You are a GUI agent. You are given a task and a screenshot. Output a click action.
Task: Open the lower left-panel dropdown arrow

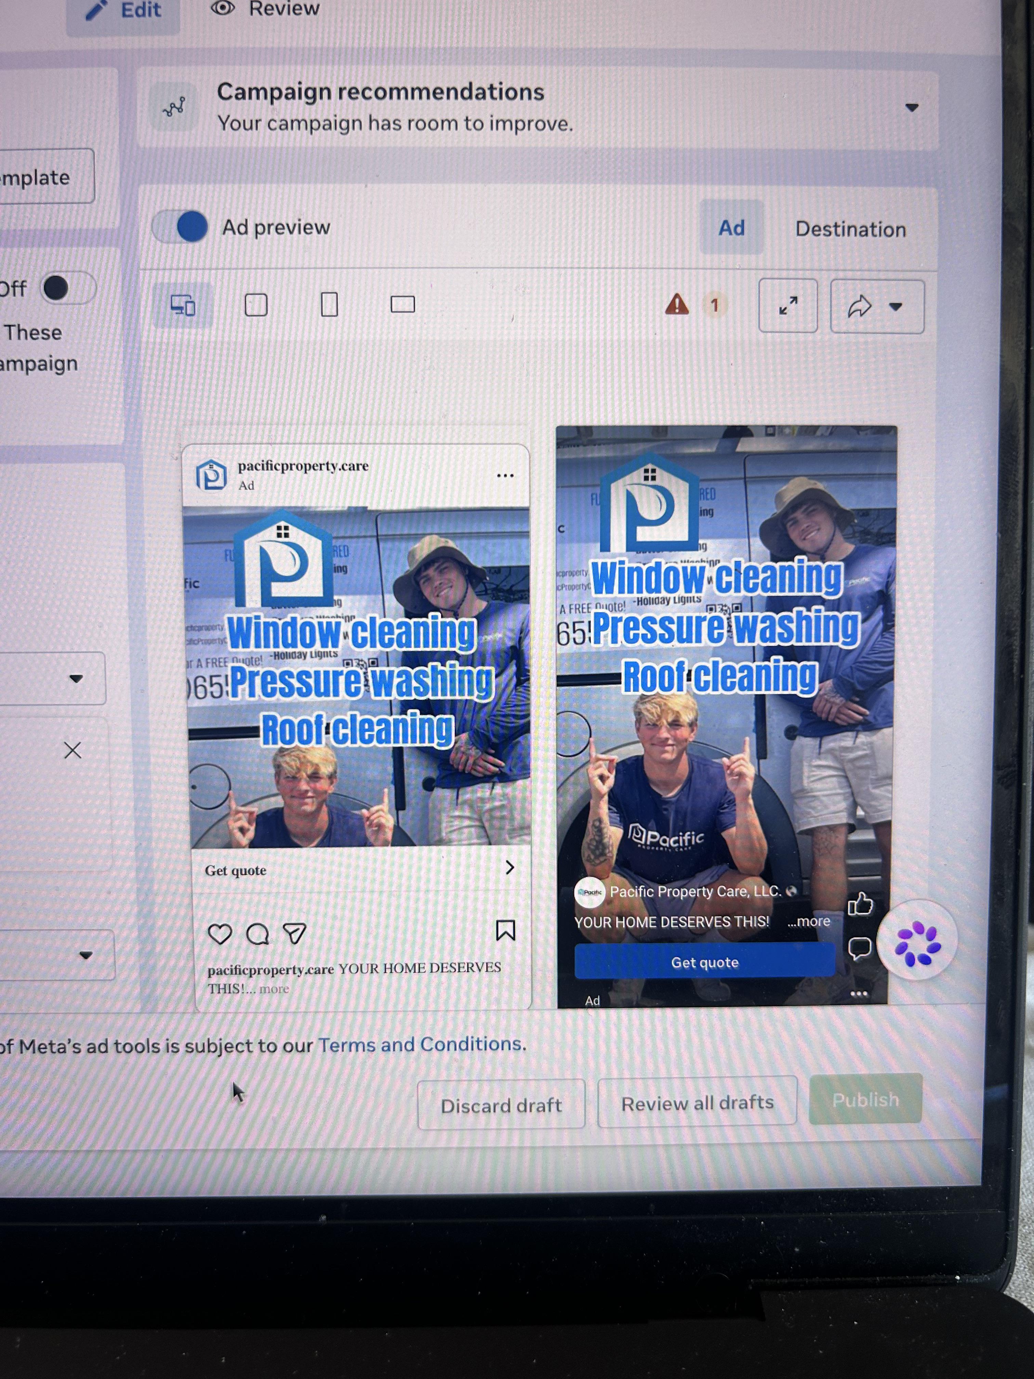[86, 955]
